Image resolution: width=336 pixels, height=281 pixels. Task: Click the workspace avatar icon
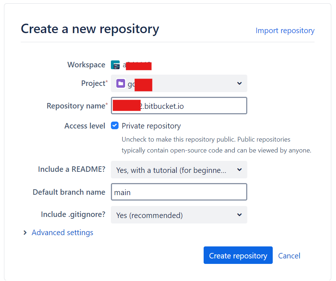click(x=115, y=65)
